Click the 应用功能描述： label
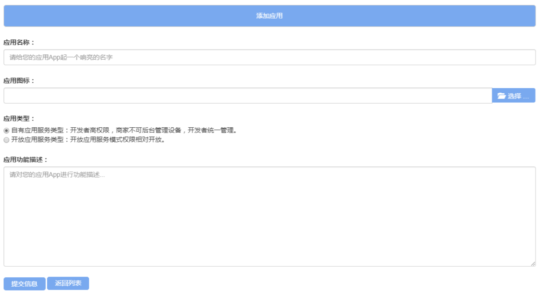Image resolution: width=543 pixels, height=292 pixels. pos(26,159)
